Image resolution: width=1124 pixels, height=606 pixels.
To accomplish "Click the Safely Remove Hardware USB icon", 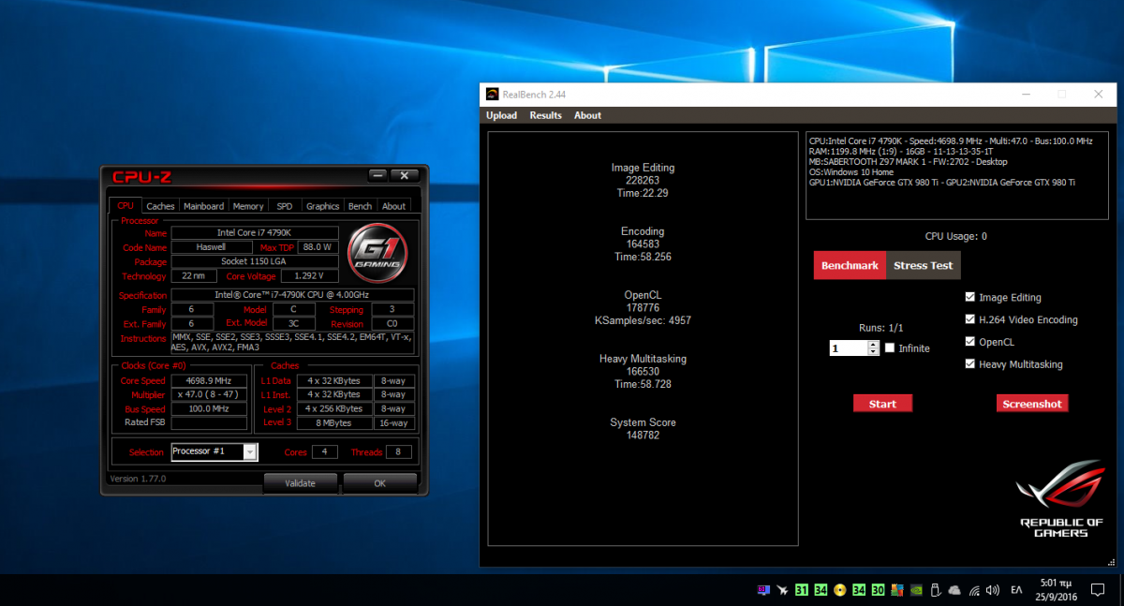I will click(935, 590).
